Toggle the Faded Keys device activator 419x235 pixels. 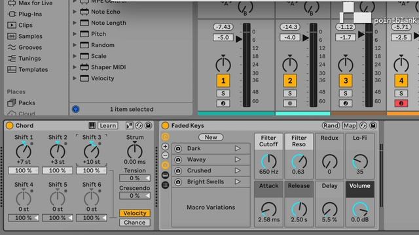coord(165,125)
